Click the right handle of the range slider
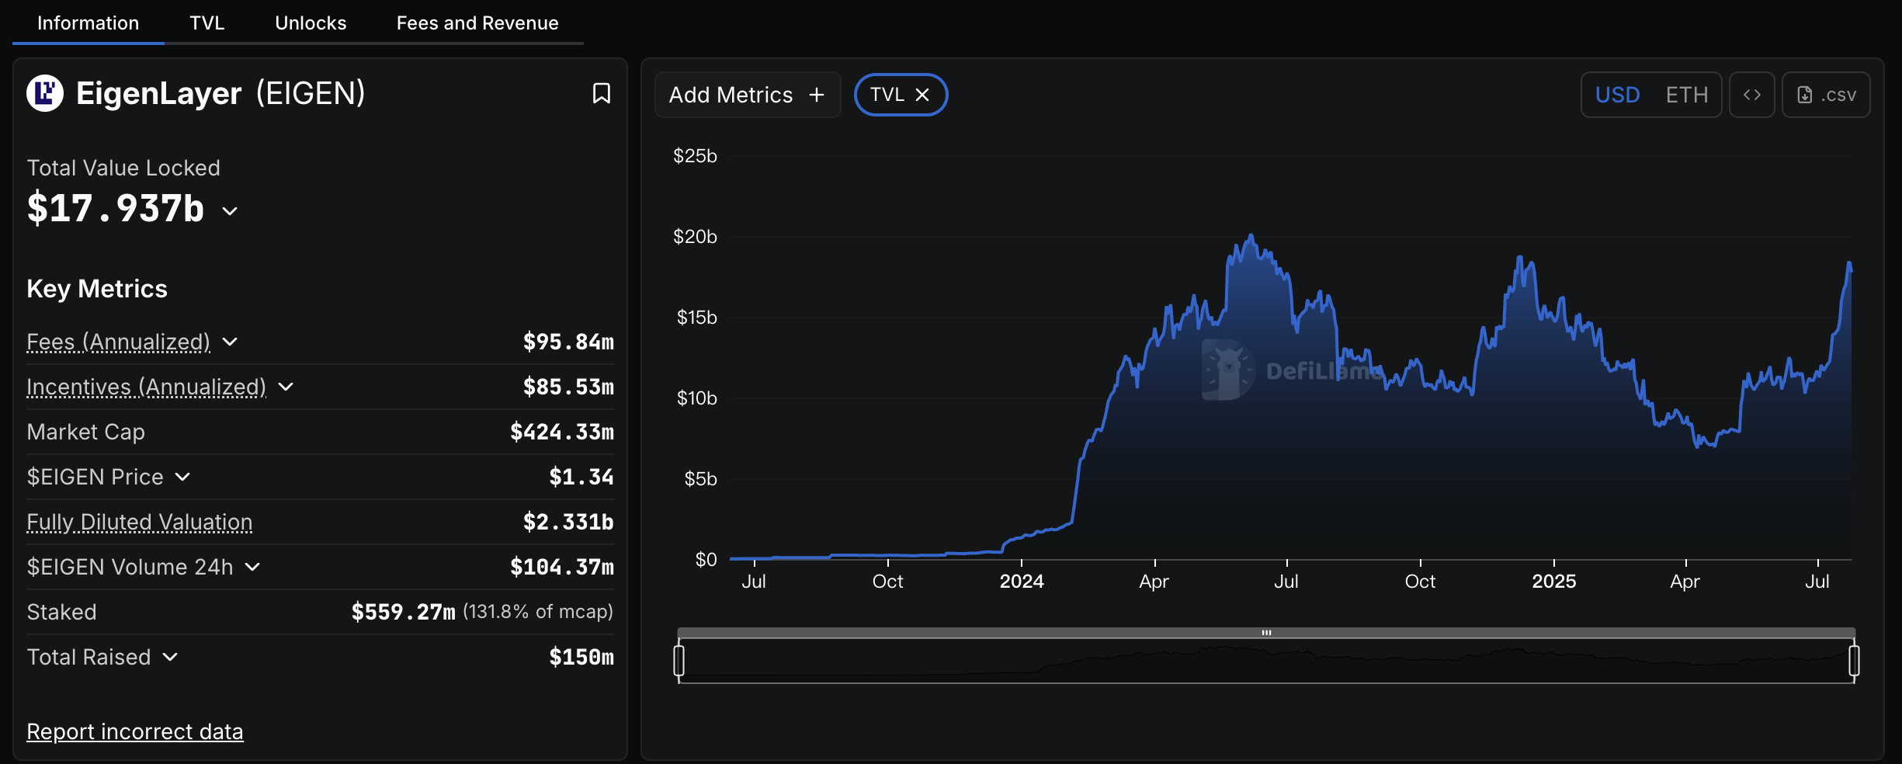This screenshot has height=764, width=1902. 1854,661
